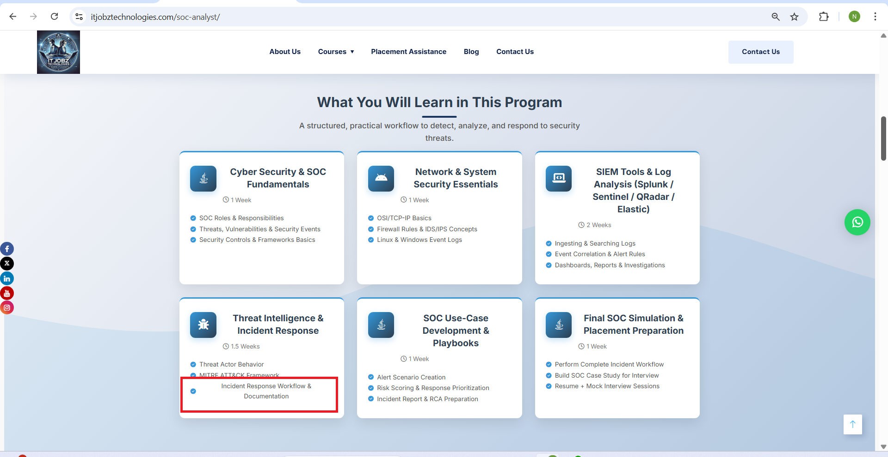Reload the page with the refresh button
The height and width of the screenshot is (457, 888).
pos(55,17)
